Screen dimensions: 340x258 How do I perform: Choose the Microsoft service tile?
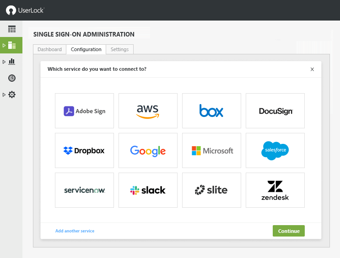tap(211, 150)
